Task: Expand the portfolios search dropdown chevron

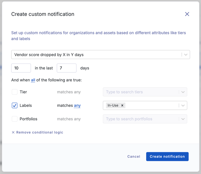Action: click(x=183, y=119)
